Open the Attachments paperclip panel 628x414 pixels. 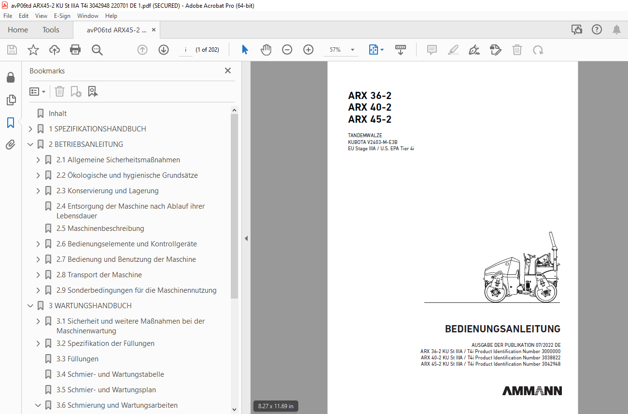(11, 144)
